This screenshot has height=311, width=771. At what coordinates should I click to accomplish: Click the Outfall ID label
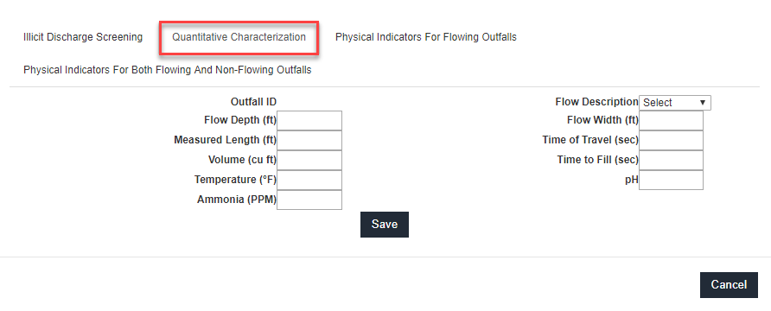point(254,102)
